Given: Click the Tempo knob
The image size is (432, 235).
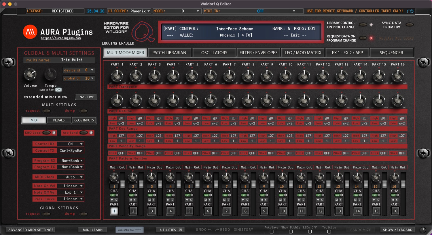Looking at the screenshot, I should [x=50, y=75].
